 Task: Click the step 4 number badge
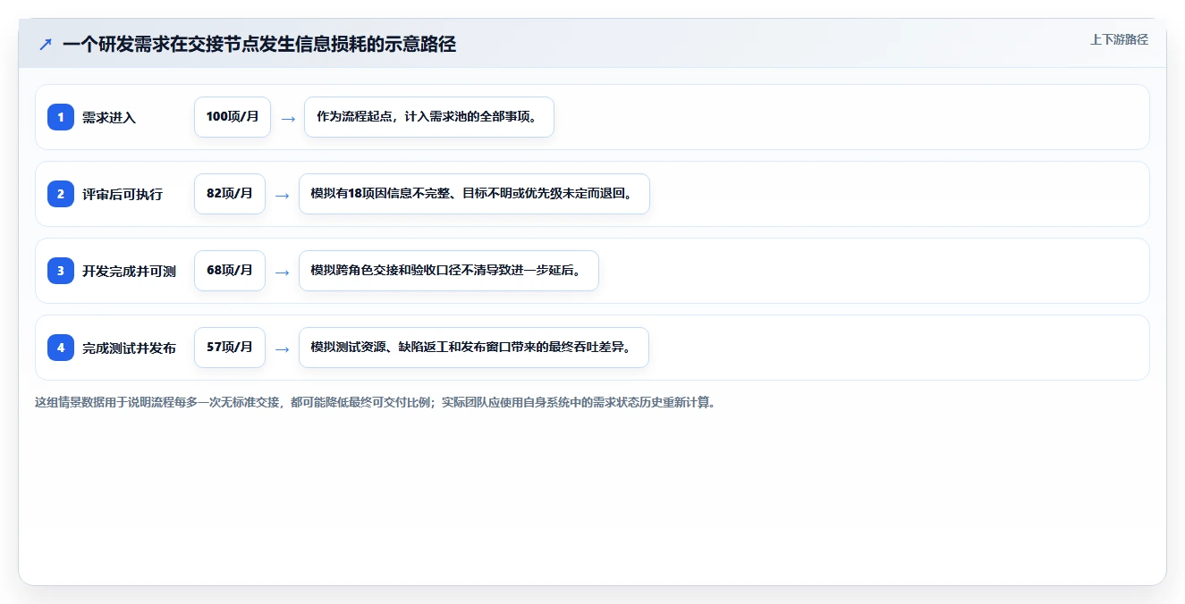[61, 348]
